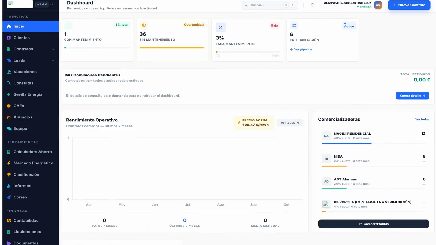The height and width of the screenshot is (245, 436).
Task: Click the Clasificación trophy icon
Action: pyautogui.click(x=9, y=174)
